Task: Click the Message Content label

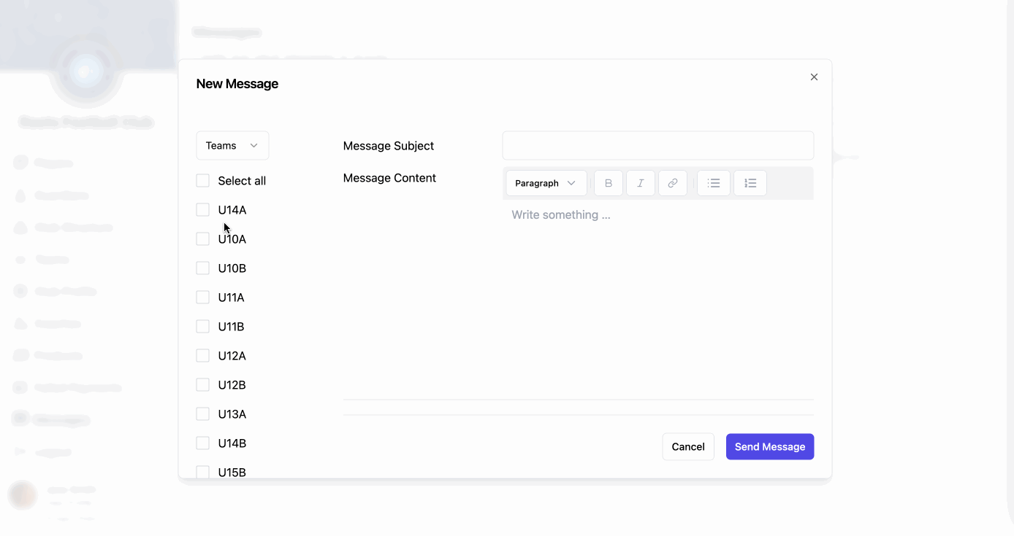Action: [389, 178]
